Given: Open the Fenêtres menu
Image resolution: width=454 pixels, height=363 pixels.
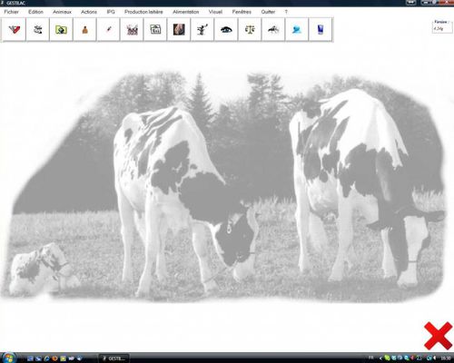Looking at the screenshot, I should 242,12.
